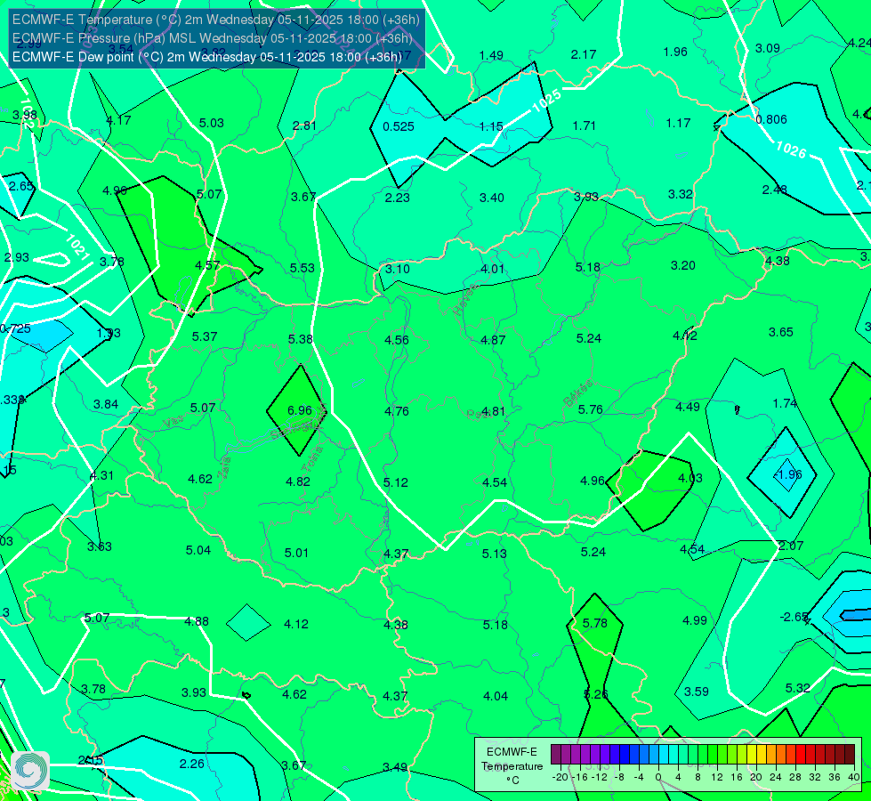Click the 4.82 grid value

pos(298,481)
